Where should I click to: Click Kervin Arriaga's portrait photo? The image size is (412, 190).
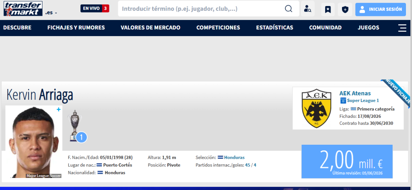coord(34,142)
